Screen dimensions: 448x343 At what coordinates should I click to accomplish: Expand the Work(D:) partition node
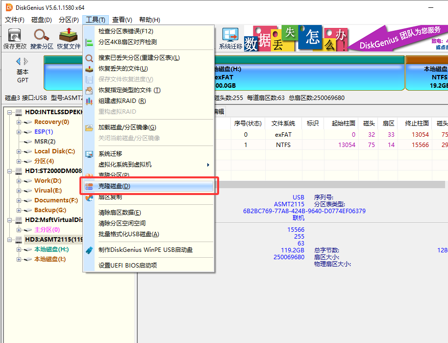click(19, 181)
